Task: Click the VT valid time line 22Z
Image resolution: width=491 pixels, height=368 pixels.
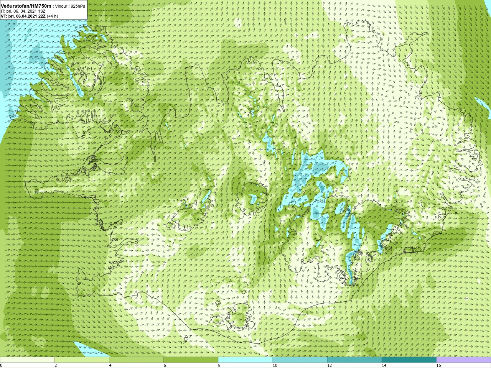Action: coord(30,16)
